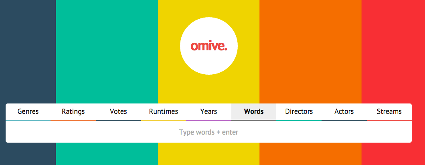Open the Streams tab

point(389,112)
